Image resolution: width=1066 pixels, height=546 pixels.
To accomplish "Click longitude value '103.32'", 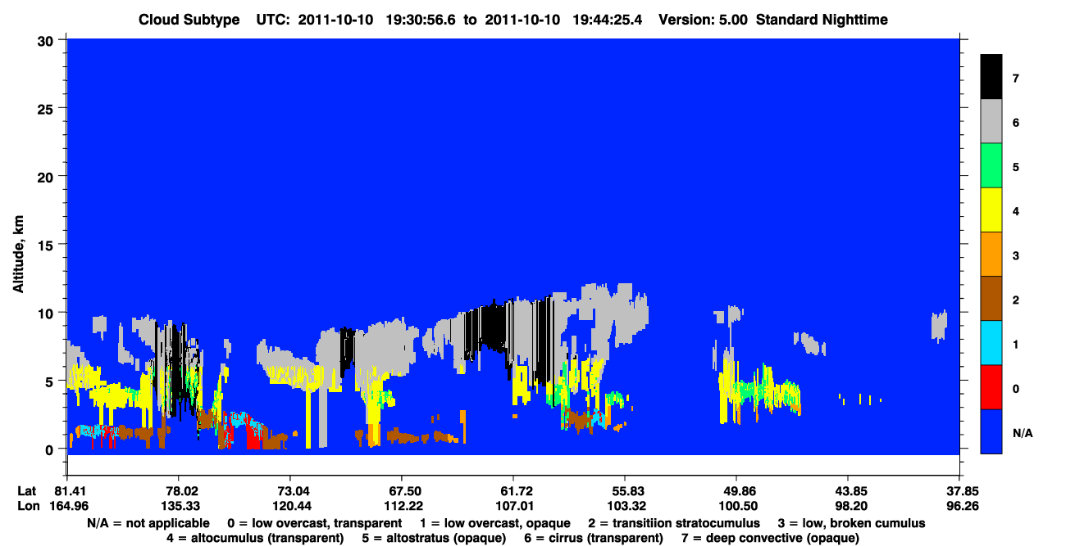I will [625, 506].
